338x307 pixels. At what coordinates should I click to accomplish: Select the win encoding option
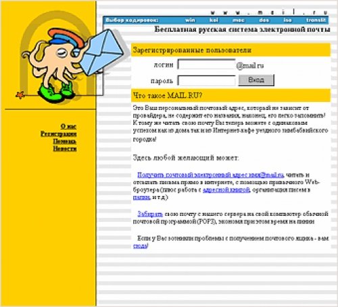[x=190, y=20]
